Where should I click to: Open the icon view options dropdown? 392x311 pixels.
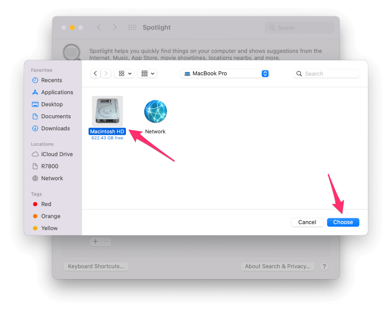coord(124,74)
